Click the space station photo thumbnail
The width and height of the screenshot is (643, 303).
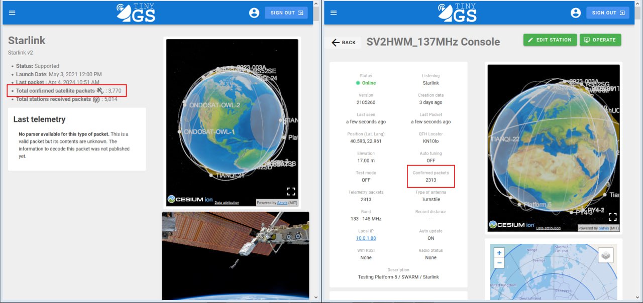(235, 255)
